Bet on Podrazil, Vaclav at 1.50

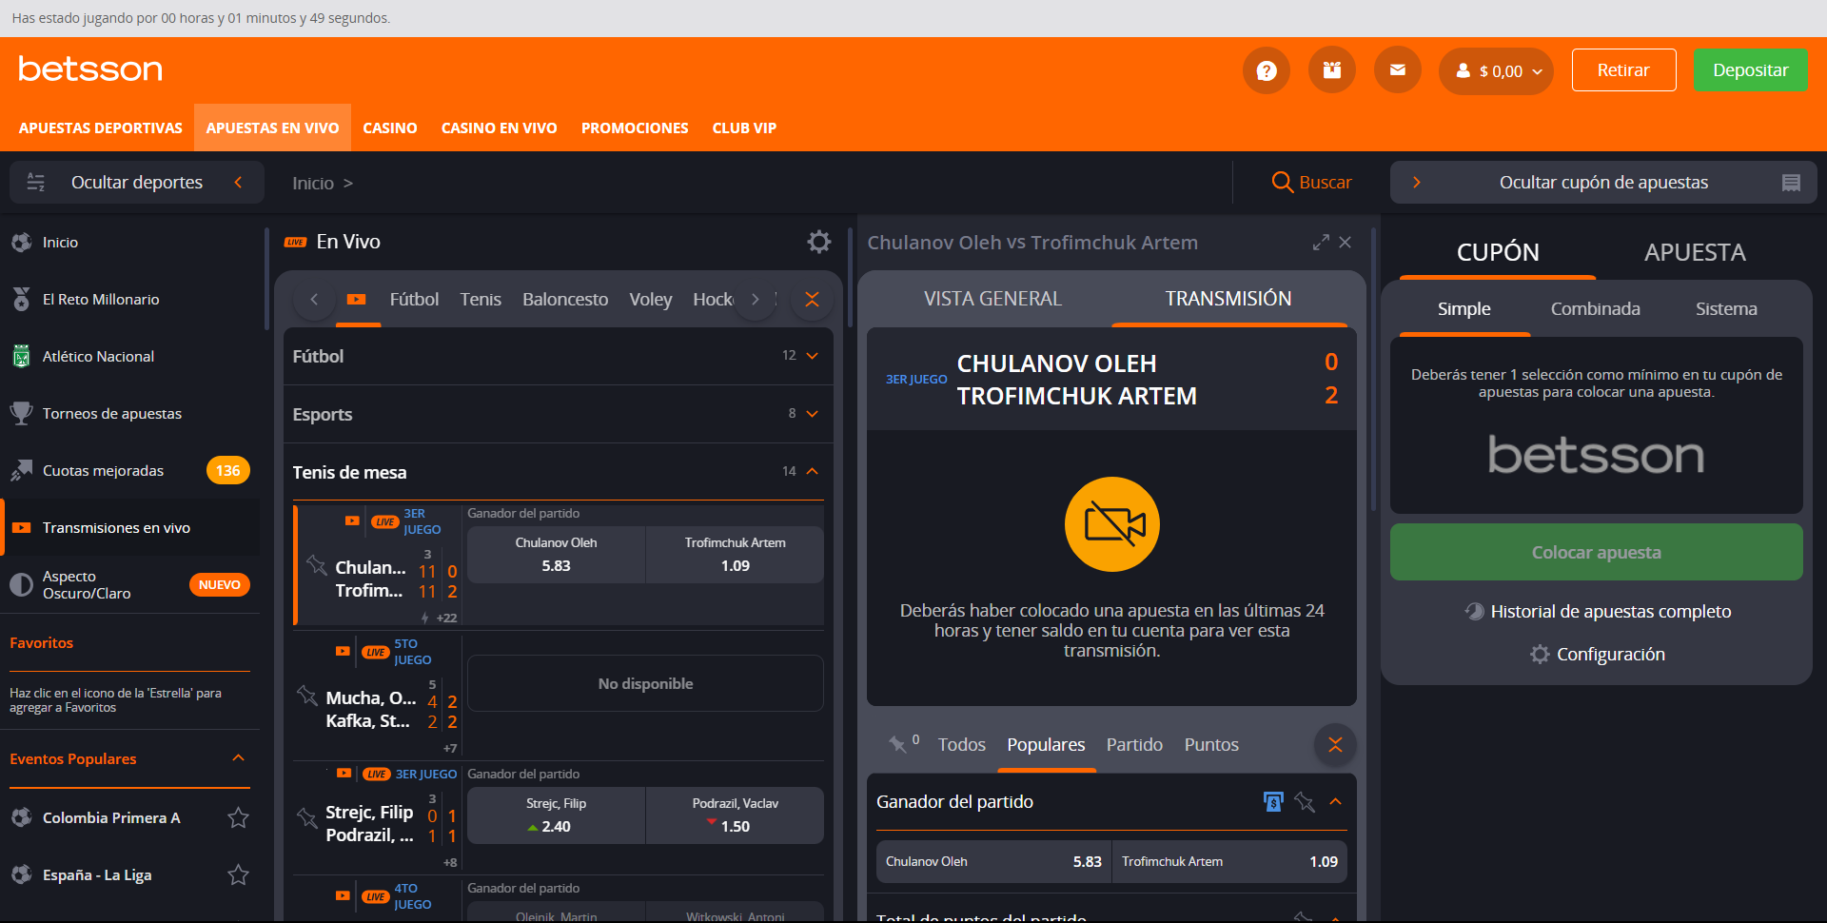(x=735, y=815)
